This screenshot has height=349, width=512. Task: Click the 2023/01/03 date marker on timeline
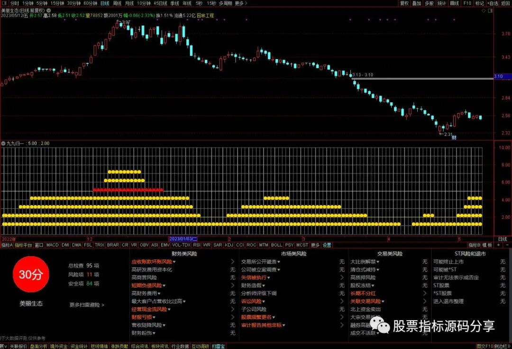click(x=183, y=239)
